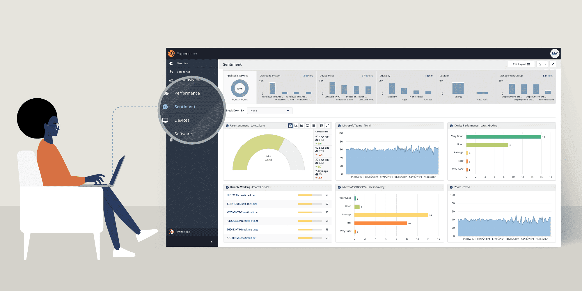The width and height of the screenshot is (582, 291).
Task: Click the '7 days ago' comparison entry
Action: click(x=322, y=175)
